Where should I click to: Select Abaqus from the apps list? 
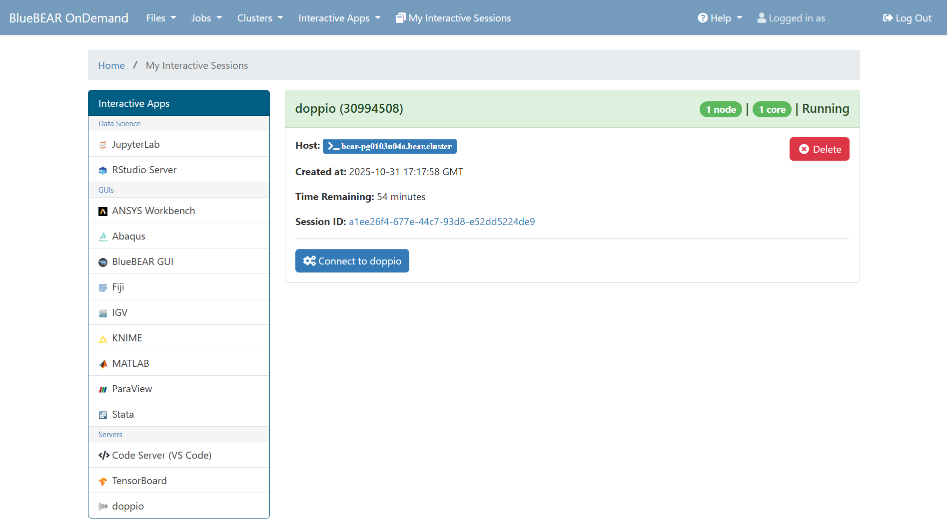tap(128, 236)
